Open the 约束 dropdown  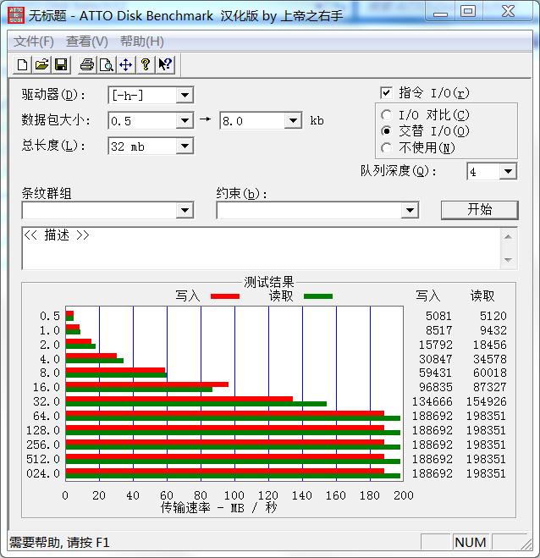click(x=410, y=210)
